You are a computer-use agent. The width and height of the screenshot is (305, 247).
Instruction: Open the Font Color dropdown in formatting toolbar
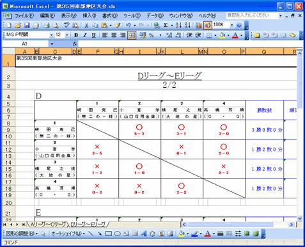point(242,35)
